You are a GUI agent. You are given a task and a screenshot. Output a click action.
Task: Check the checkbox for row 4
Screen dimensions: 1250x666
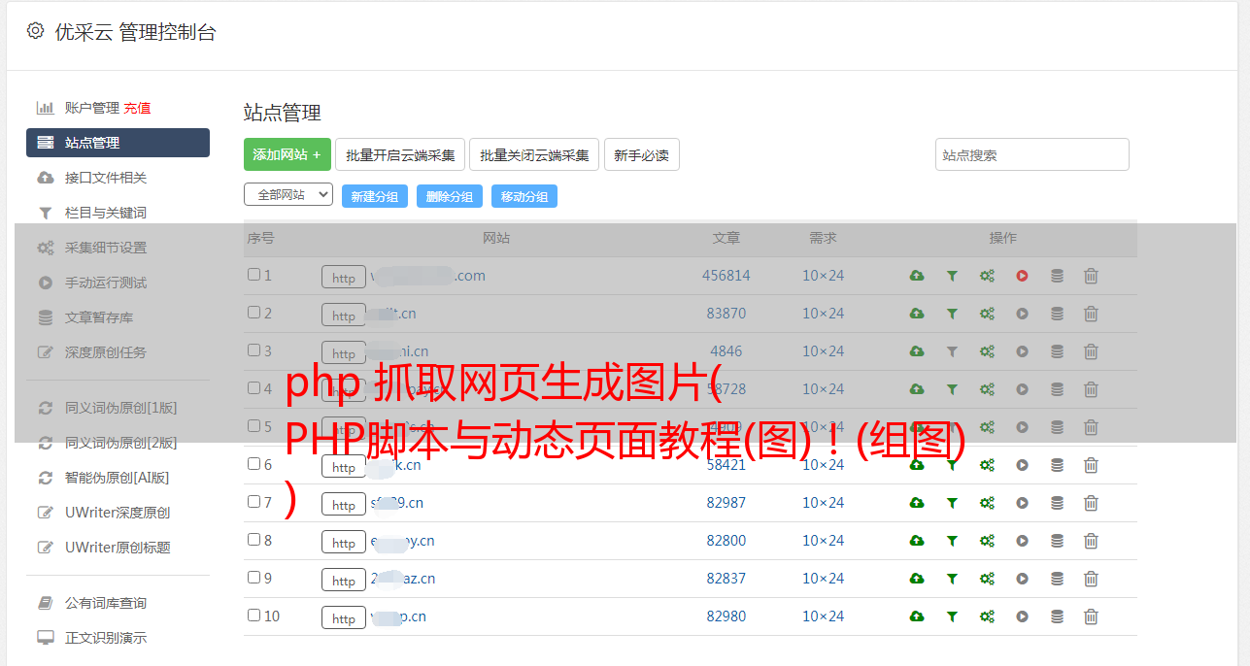pos(253,388)
